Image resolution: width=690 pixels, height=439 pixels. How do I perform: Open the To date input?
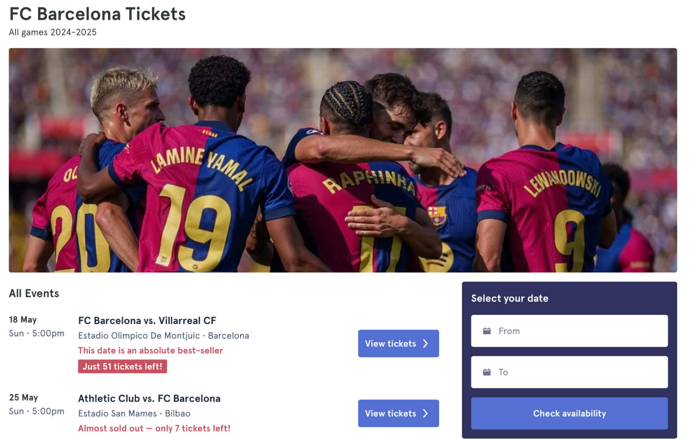pyautogui.click(x=570, y=372)
